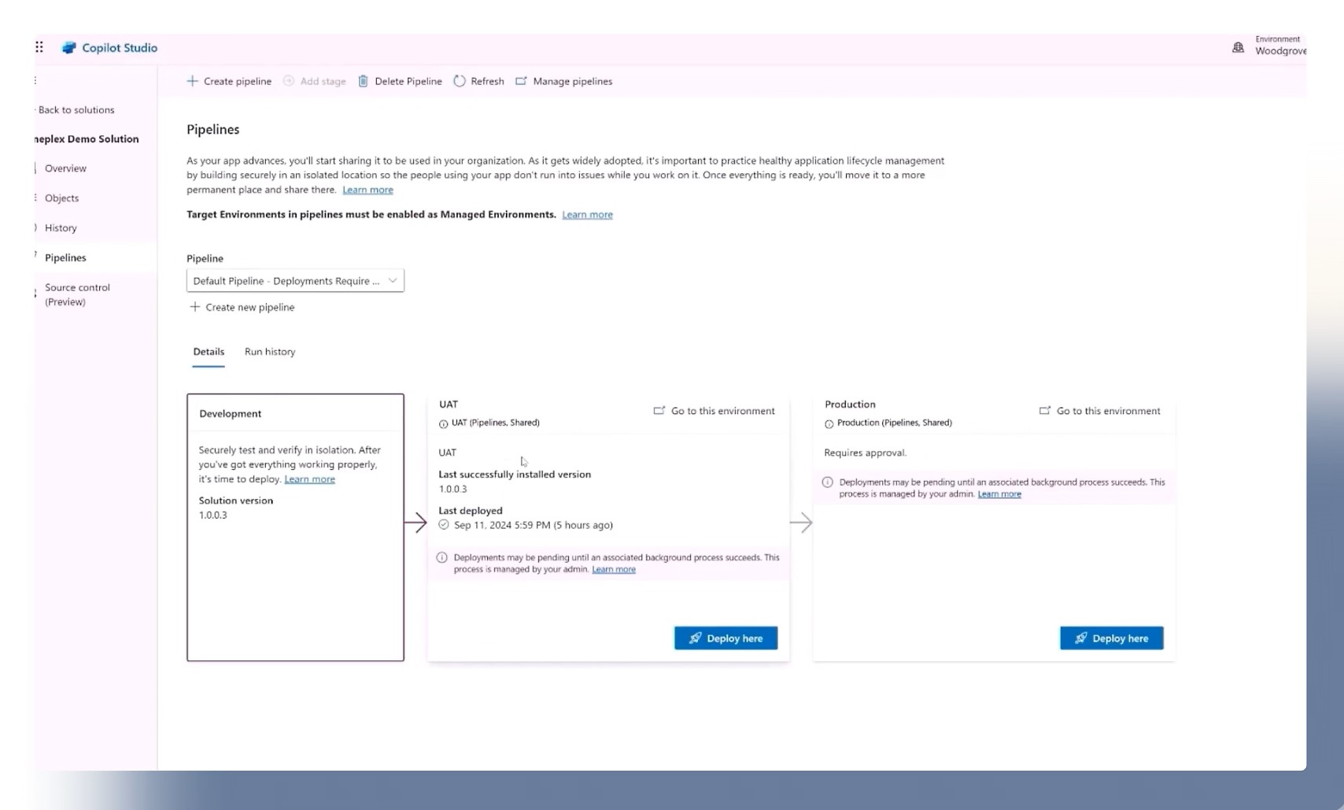Click the Manage pipelines external icon
This screenshot has height=810, width=1344.
(x=521, y=81)
